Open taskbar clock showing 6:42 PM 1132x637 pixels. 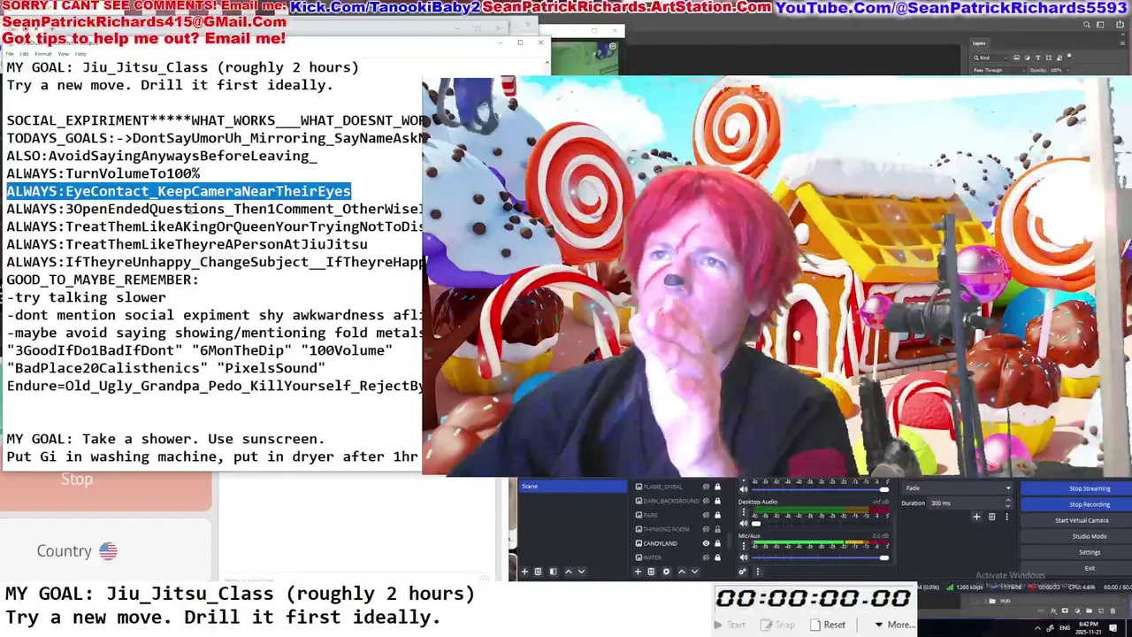coord(1088,628)
